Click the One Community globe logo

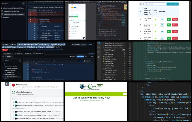pos(82,86)
